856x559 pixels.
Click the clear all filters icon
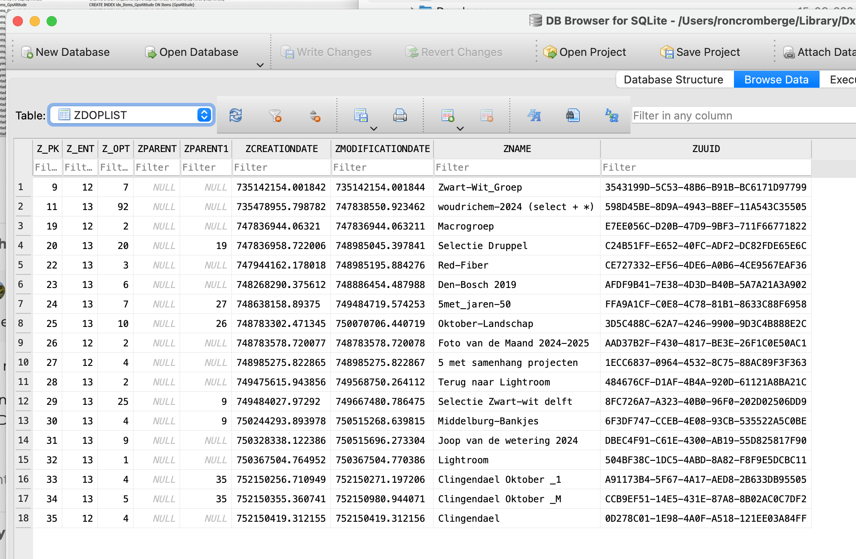(275, 115)
